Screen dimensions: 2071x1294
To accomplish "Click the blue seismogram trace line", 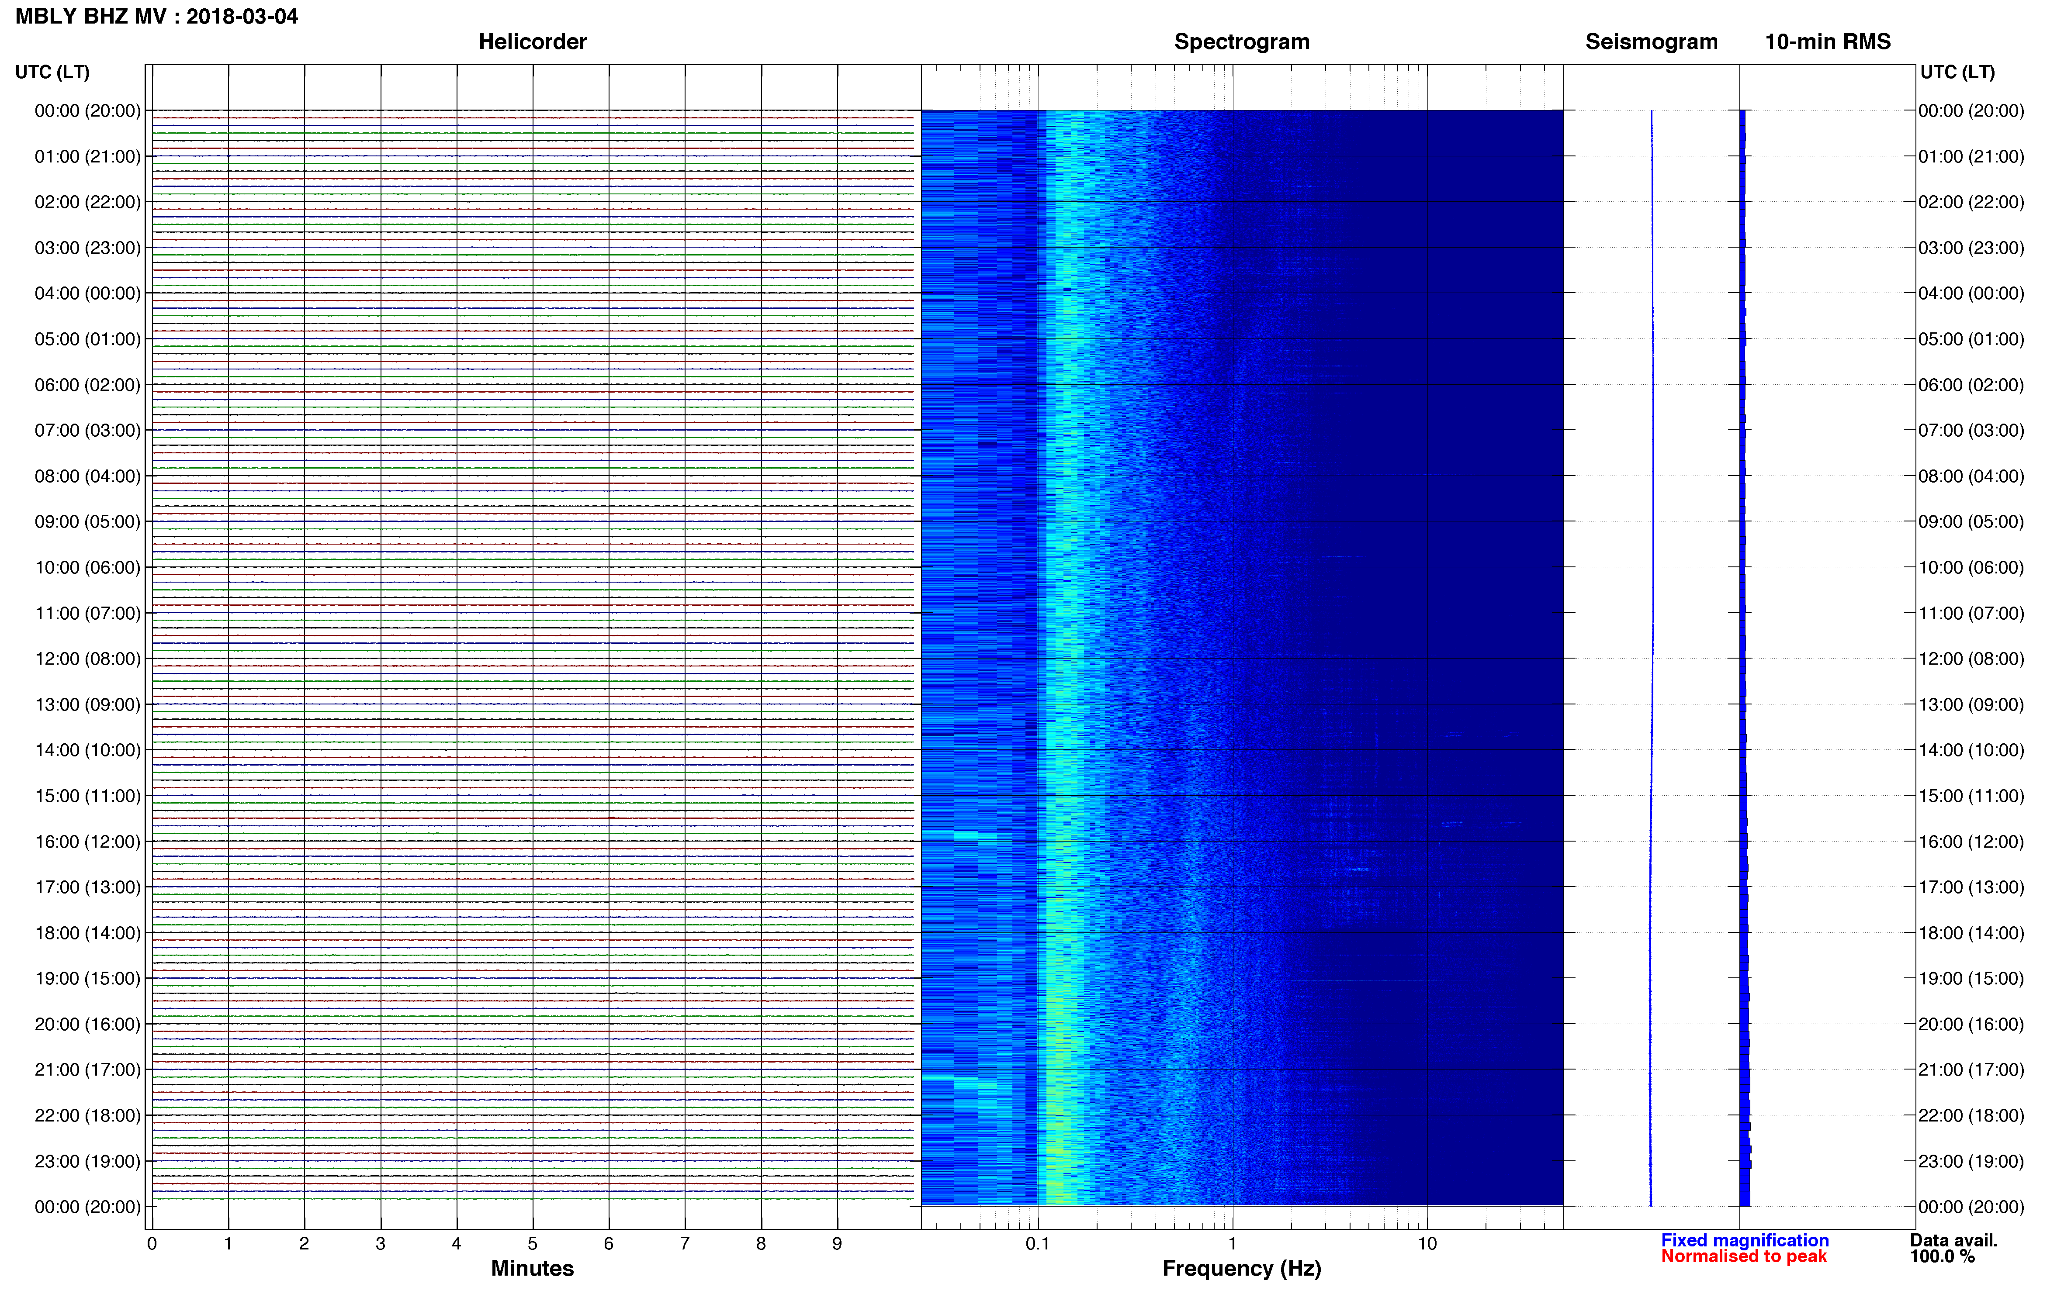I will coord(1652,658).
